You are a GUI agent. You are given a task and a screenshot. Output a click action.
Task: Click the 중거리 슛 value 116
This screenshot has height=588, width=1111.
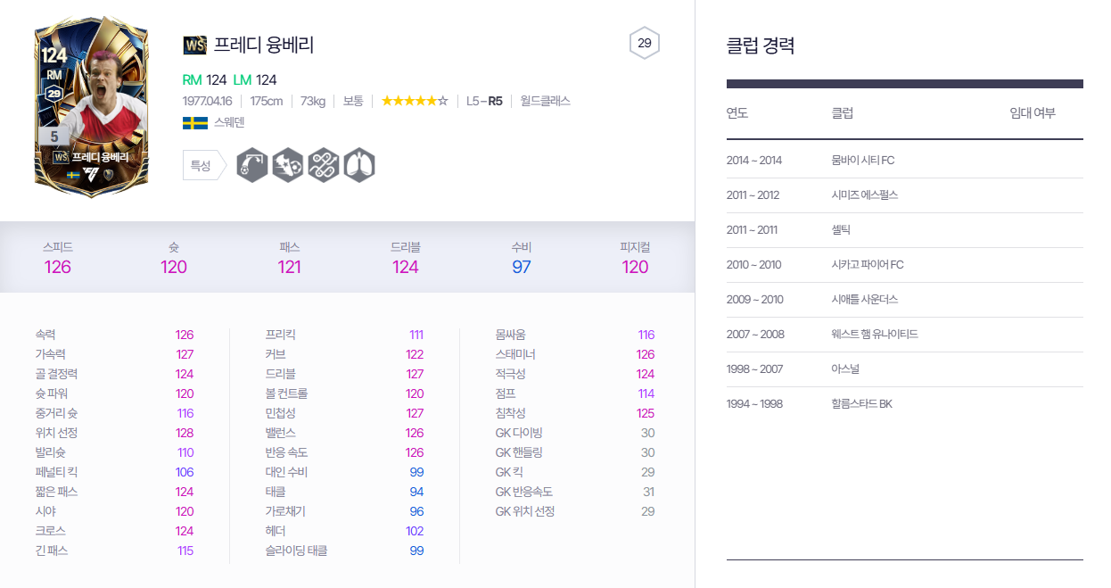coord(185,413)
